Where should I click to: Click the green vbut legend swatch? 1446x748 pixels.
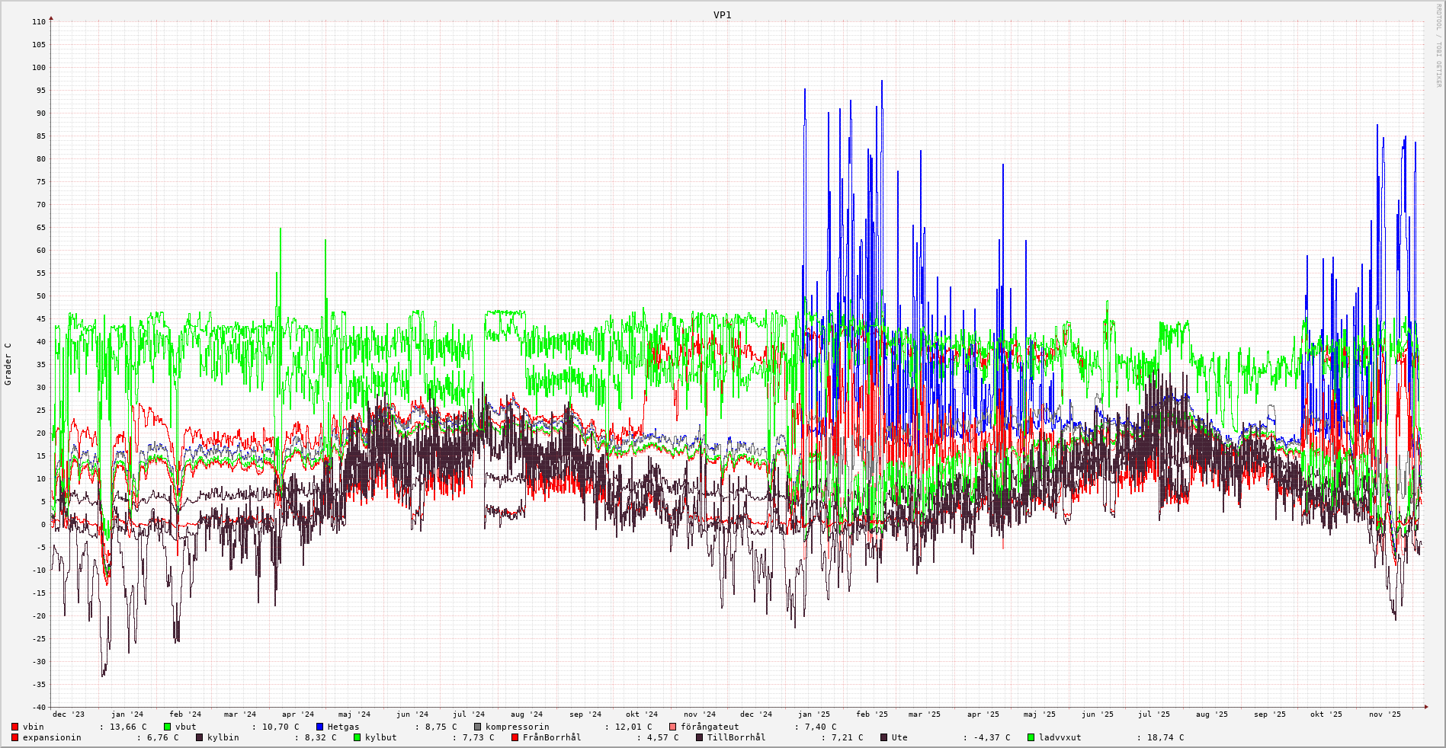[167, 727]
